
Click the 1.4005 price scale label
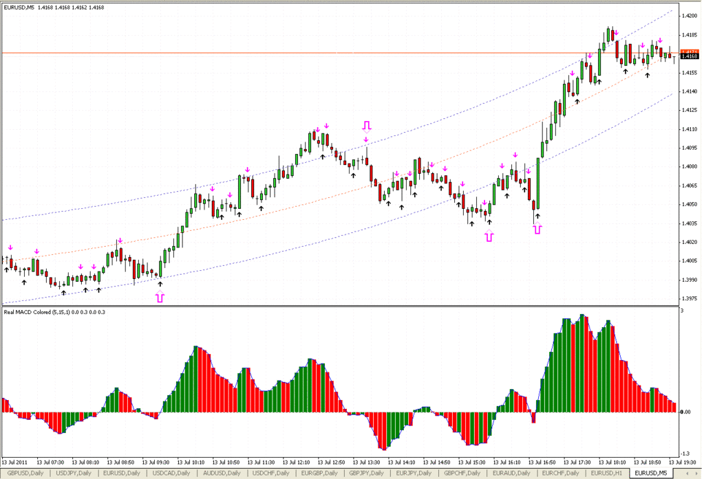[x=689, y=261]
